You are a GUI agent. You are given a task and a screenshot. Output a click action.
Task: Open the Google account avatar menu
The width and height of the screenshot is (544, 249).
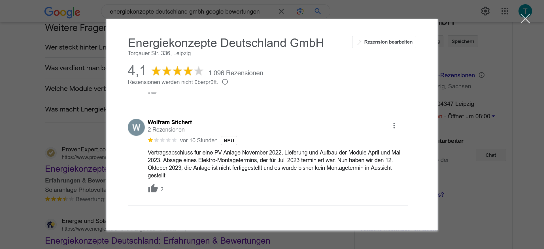point(525,10)
